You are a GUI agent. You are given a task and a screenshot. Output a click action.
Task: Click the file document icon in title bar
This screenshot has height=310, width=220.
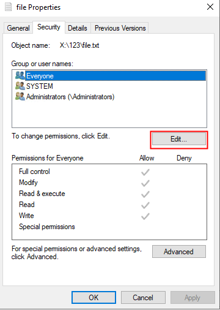8,7
